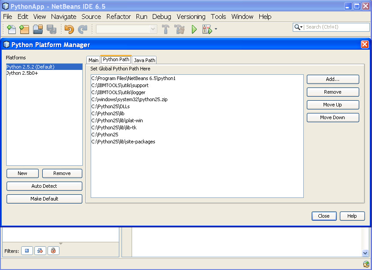Open the File menu
This screenshot has width=372, height=270.
7,17
